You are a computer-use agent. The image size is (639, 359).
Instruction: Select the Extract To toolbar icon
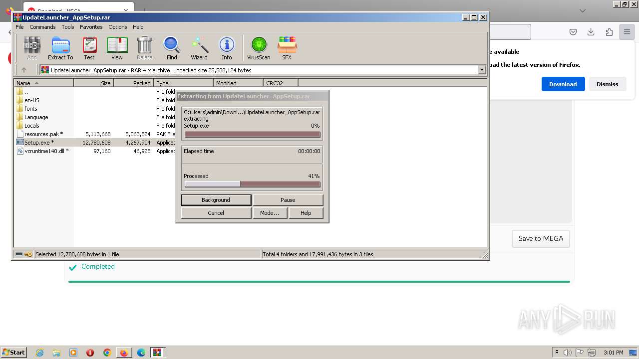click(x=60, y=48)
